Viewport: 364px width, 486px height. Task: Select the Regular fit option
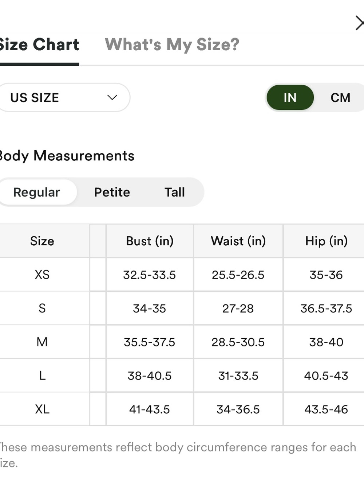pyautogui.click(x=37, y=192)
